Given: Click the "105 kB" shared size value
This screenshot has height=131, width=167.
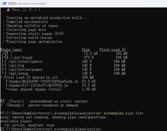Looking at the screenshot, I should point(88,78).
